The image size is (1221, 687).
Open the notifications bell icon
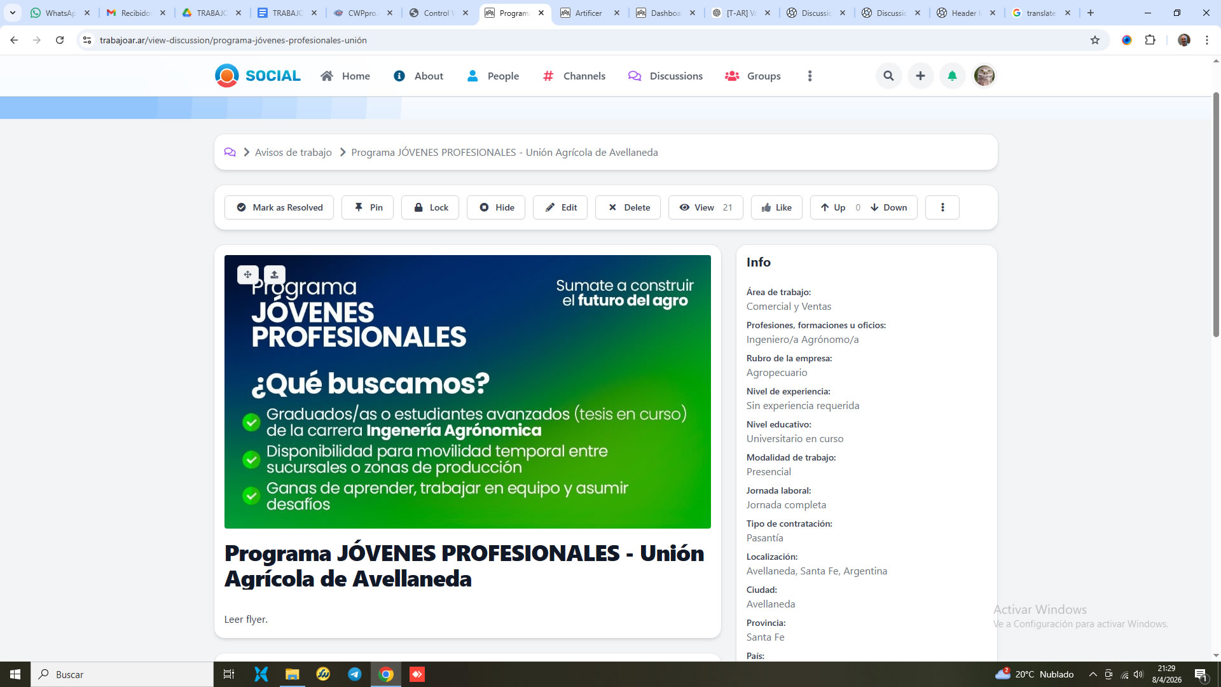952,76
